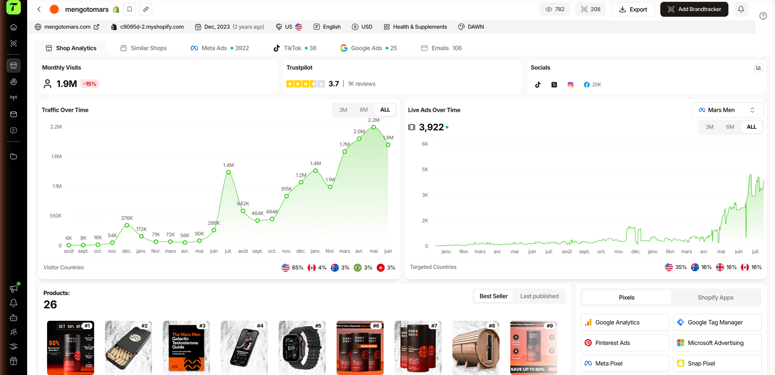The image size is (775, 375).
Task: Open mengotomars.com website link
Action: (x=67, y=27)
